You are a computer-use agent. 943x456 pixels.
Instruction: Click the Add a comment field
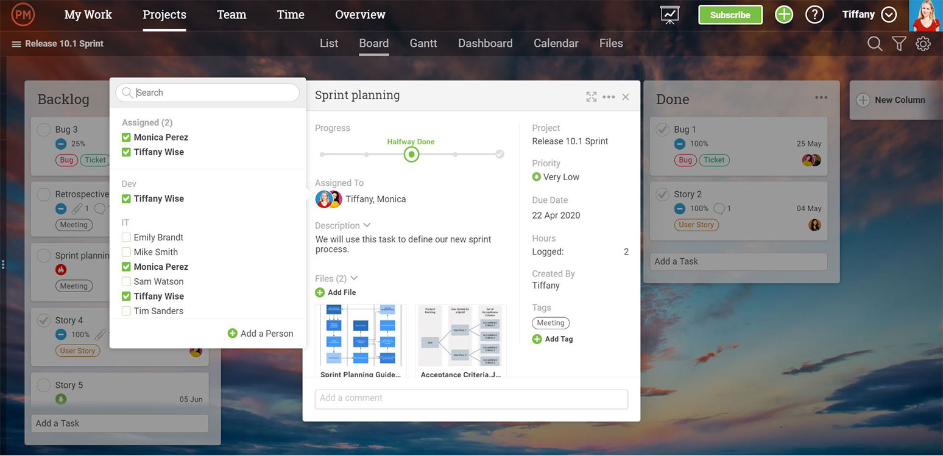(x=472, y=399)
